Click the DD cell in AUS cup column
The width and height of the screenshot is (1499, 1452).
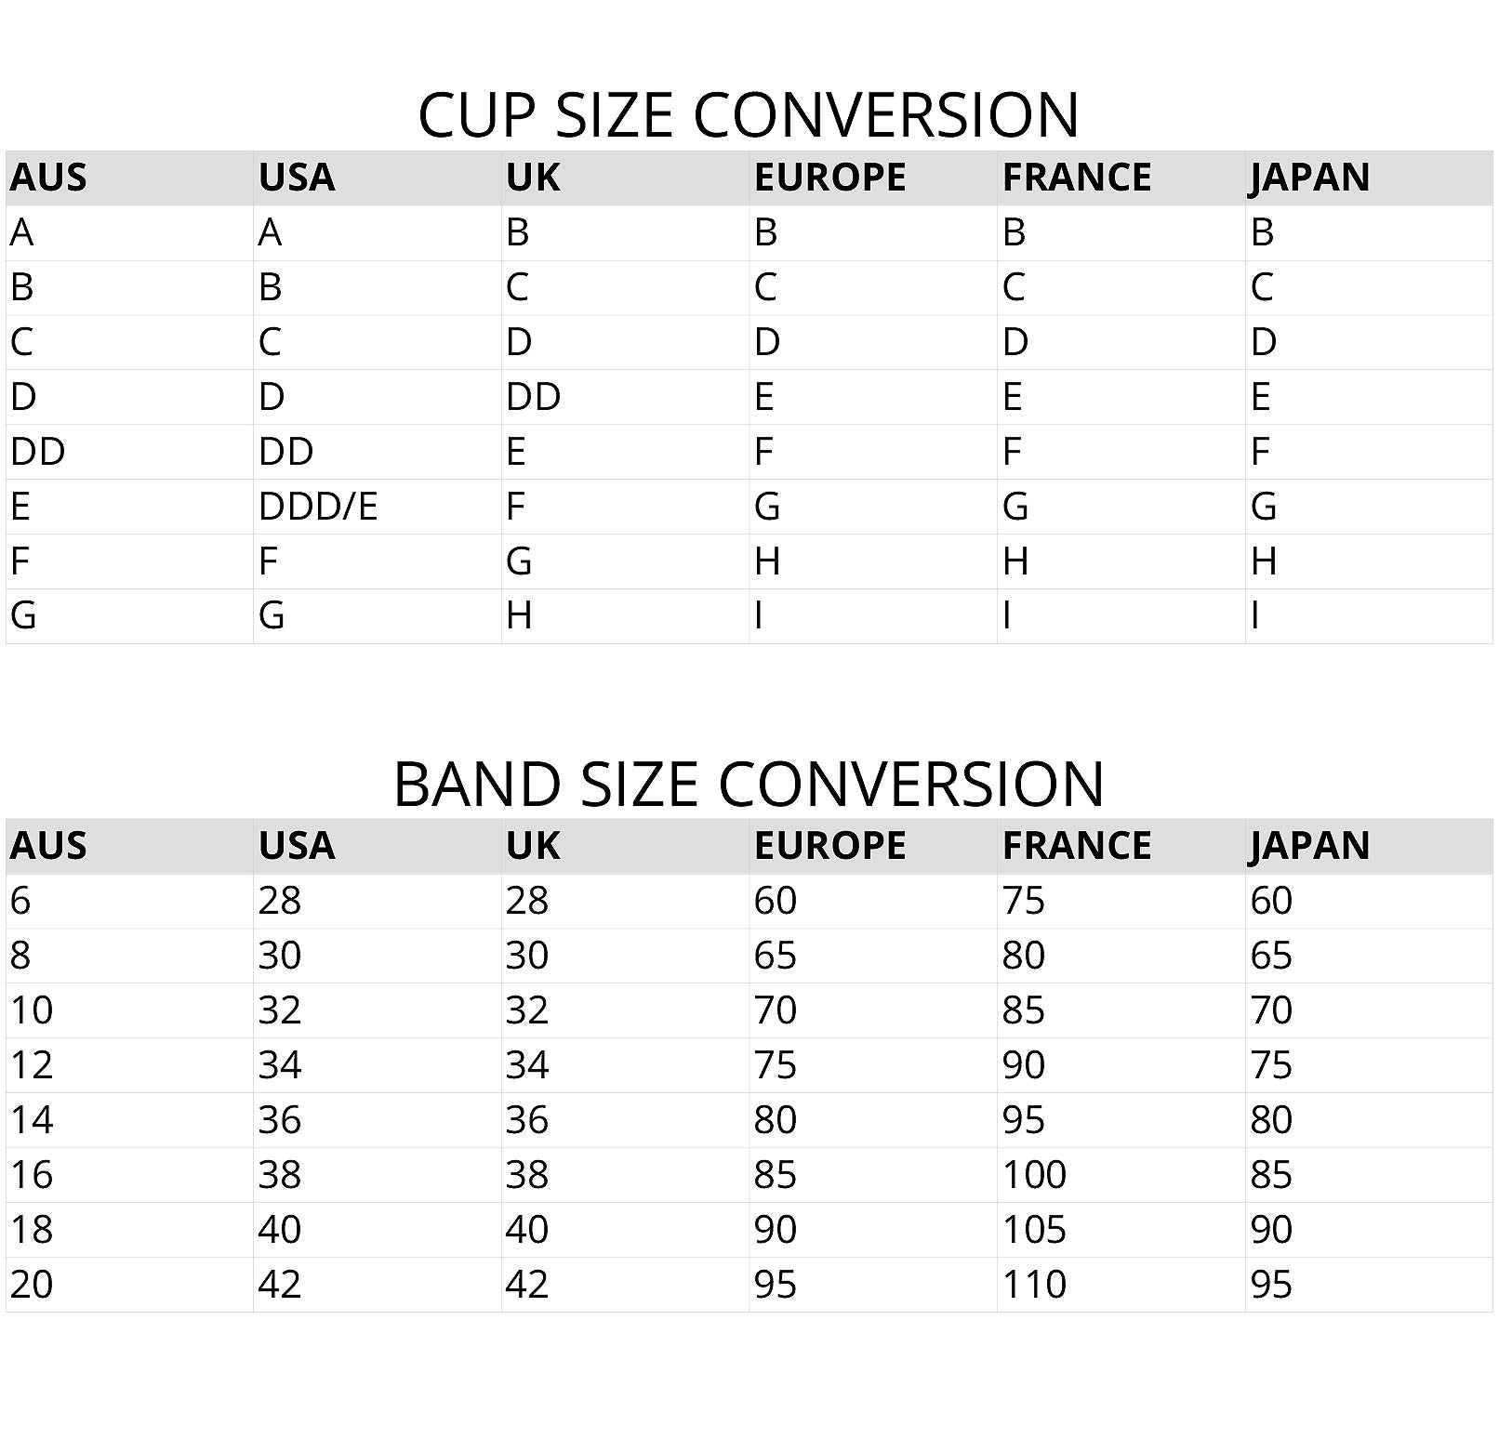point(38,452)
